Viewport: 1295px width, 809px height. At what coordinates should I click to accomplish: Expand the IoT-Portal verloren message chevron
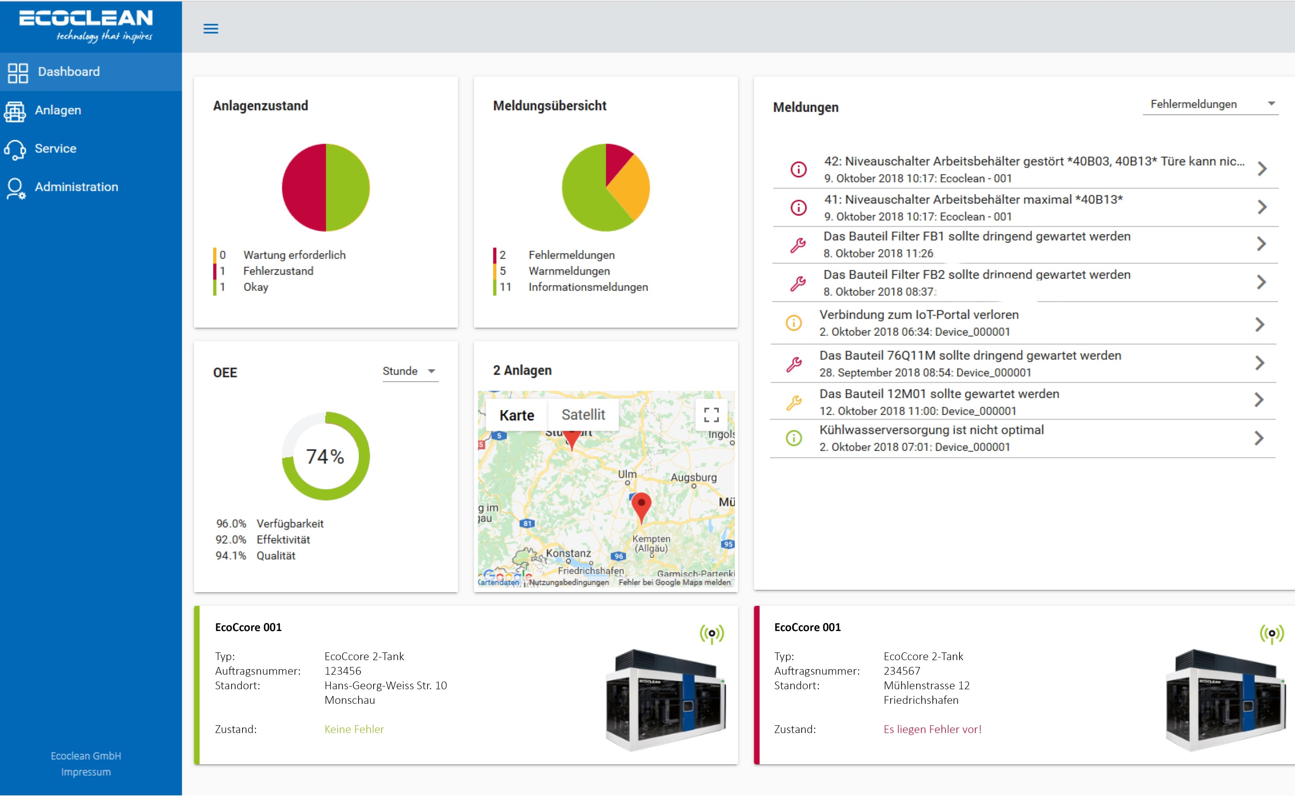pyautogui.click(x=1259, y=324)
